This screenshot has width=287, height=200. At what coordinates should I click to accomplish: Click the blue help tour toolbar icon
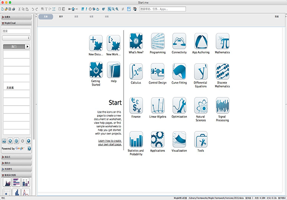click(x=129, y=9)
